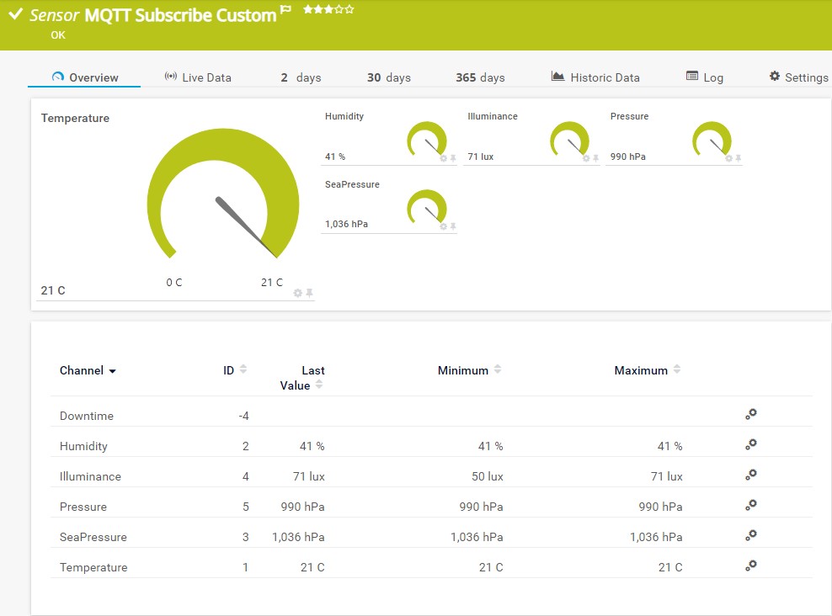This screenshot has width=832, height=616.
Task: Open the Historic Data tab
Action: tap(595, 77)
